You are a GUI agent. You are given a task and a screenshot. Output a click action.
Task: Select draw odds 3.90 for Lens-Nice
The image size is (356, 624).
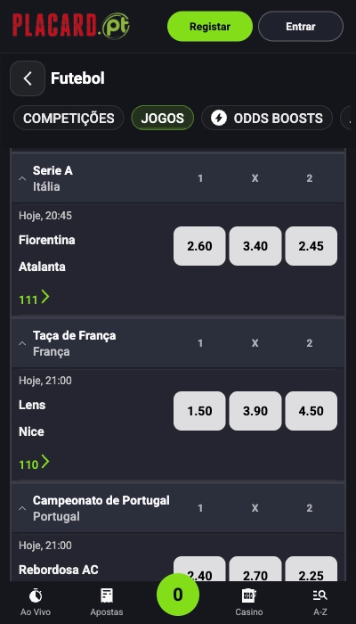[x=255, y=411]
